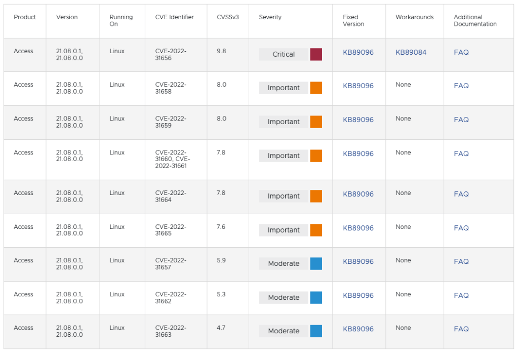Click KB89096 for the CVE-2022-31662 row
This screenshot has height=353, width=518.
pyautogui.click(x=358, y=295)
